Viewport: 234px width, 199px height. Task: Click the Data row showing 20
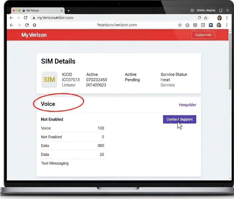click(73, 154)
